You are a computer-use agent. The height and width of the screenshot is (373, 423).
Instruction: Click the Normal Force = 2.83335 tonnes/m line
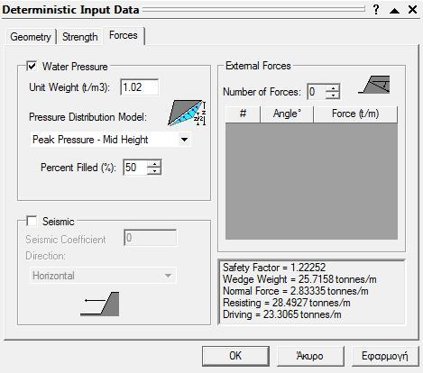tap(296, 291)
